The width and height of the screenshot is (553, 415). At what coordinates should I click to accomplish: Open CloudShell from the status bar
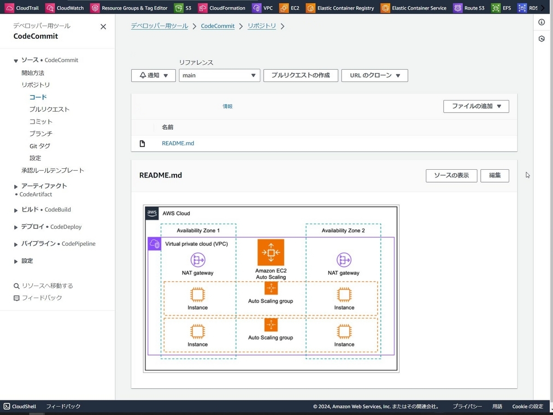pyautogui.click(x=19, y=406)
